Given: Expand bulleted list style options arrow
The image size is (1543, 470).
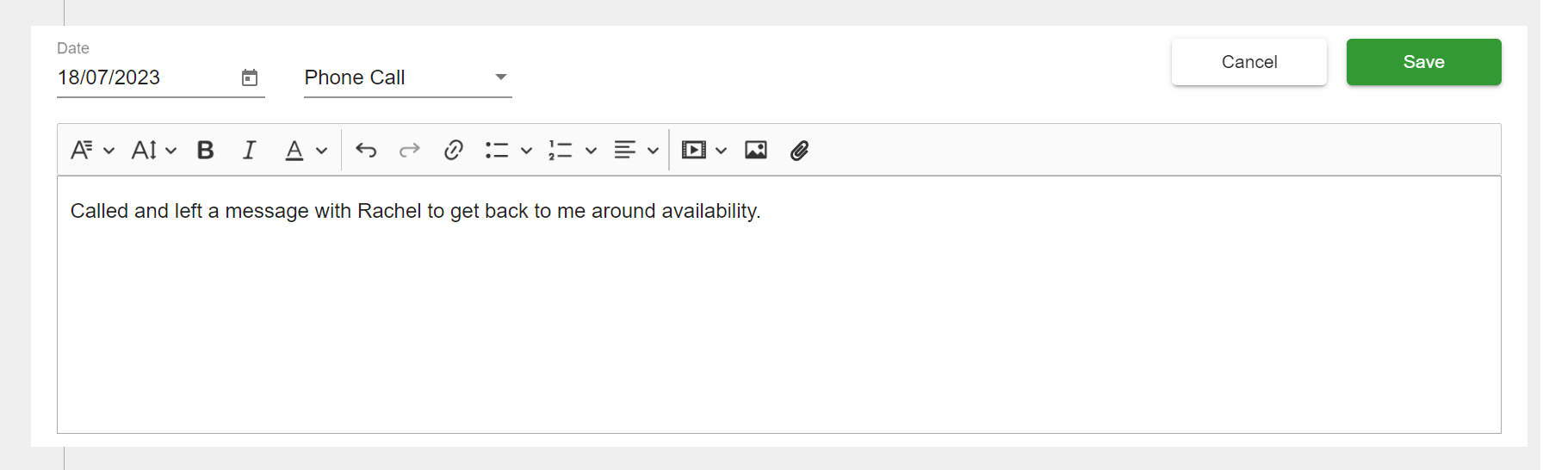Looking at the screenshot, I should (x=527, y=151).
